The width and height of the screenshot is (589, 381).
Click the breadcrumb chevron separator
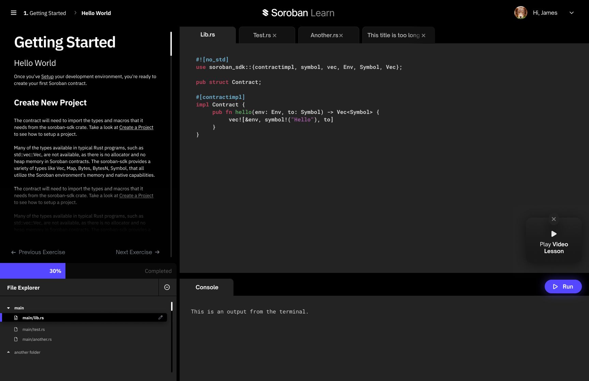click(75, 13)
